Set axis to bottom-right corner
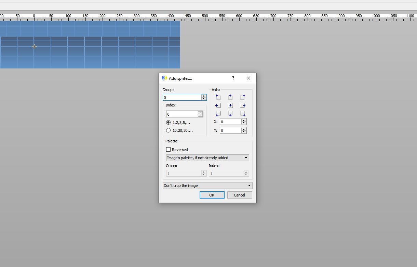417x267 pixels. 243,114
